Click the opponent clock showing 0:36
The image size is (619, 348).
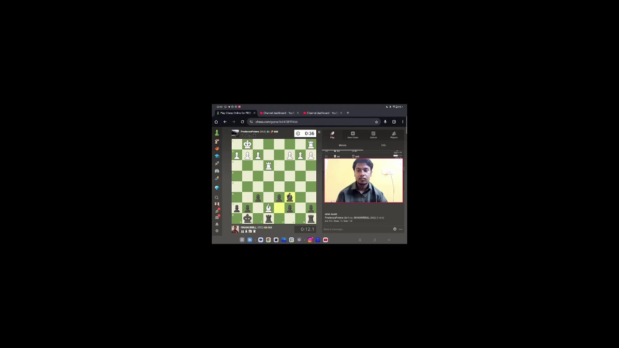point(305,133)
